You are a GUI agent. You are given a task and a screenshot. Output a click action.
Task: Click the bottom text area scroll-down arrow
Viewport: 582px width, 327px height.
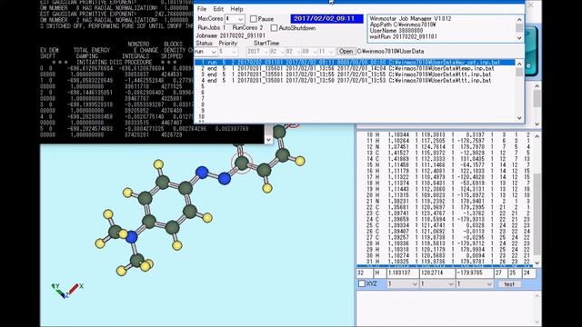pyautogui.click(x=537, y=322)
